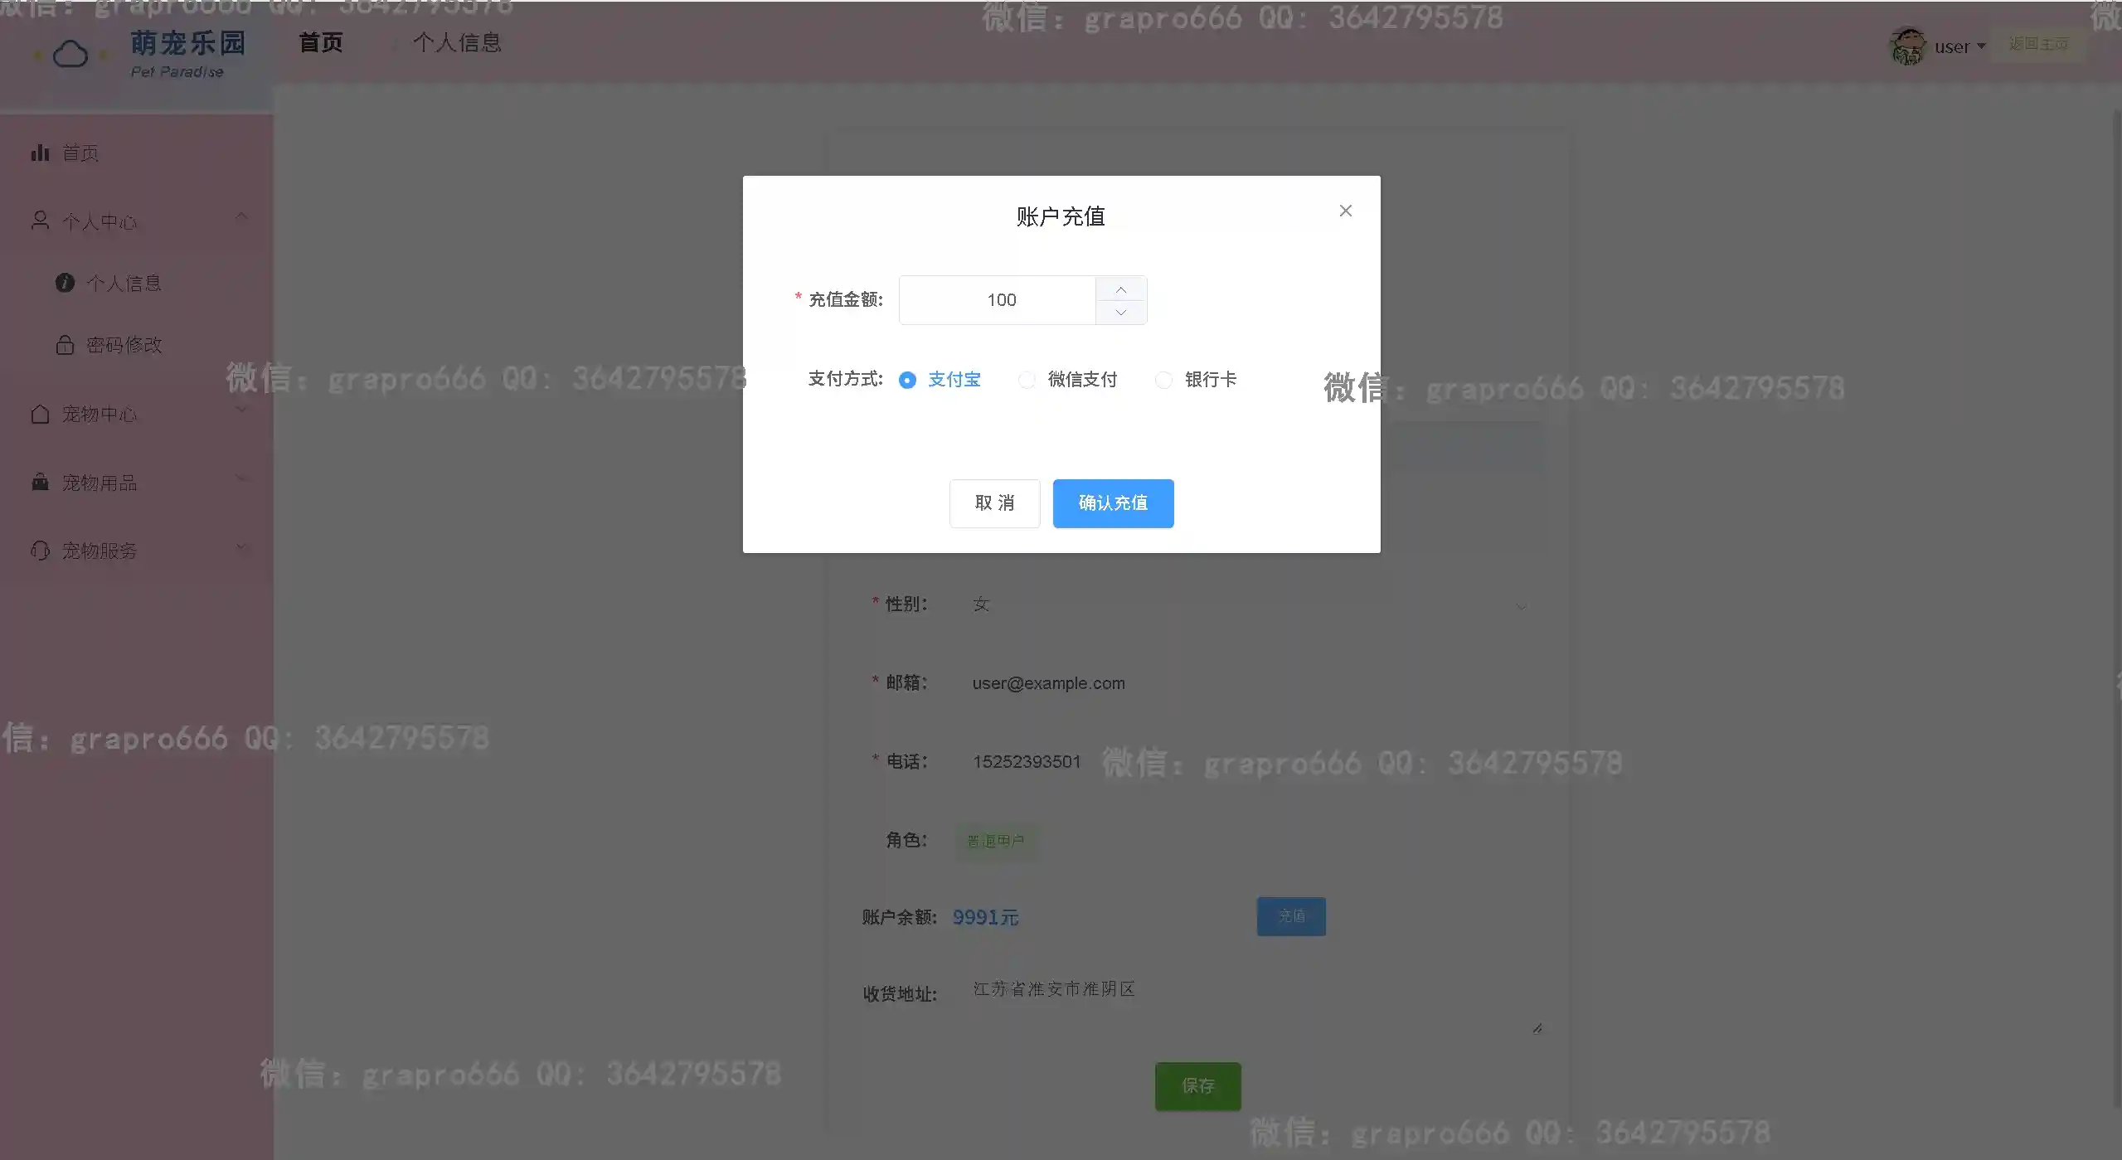Click the person icon beside 个人中心
This screenshot has height=1160, width=2122.
[40, 221]
